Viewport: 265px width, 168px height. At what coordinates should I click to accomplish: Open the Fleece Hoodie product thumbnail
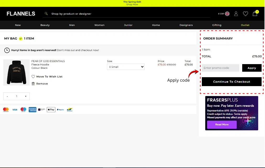17,72
